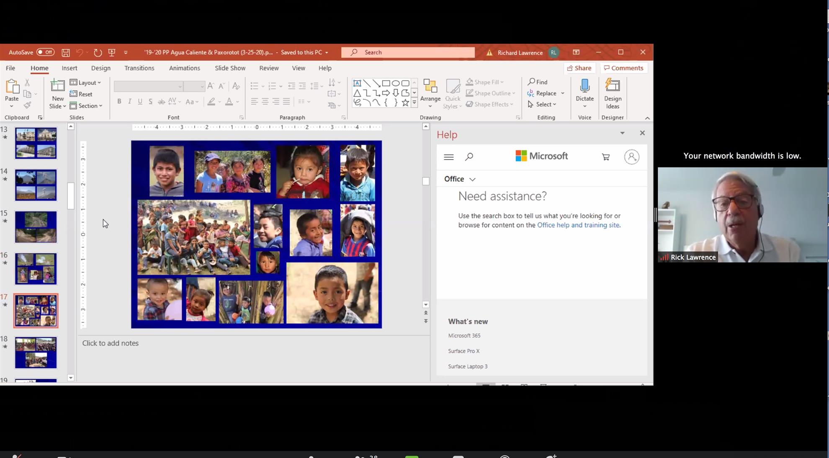Screen dimensions: 829x458
Task: Click the New Slide icon
Action: pos(57,86)
